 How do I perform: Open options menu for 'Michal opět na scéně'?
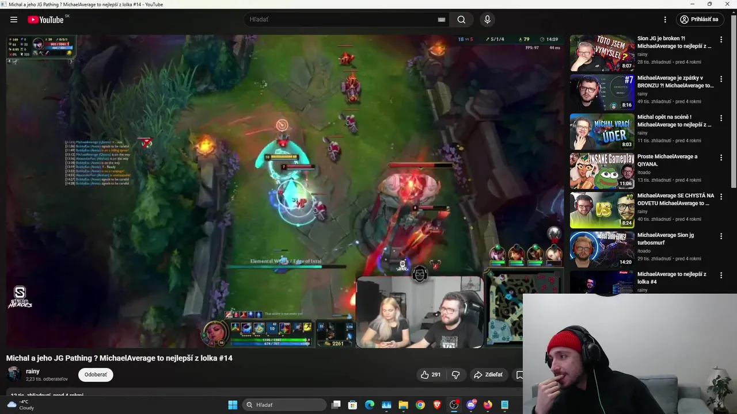pyautogui.click(x=721, y=118)
